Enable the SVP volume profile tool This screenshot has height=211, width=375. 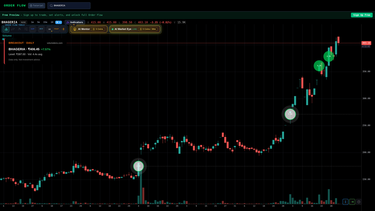click(32, 29)
